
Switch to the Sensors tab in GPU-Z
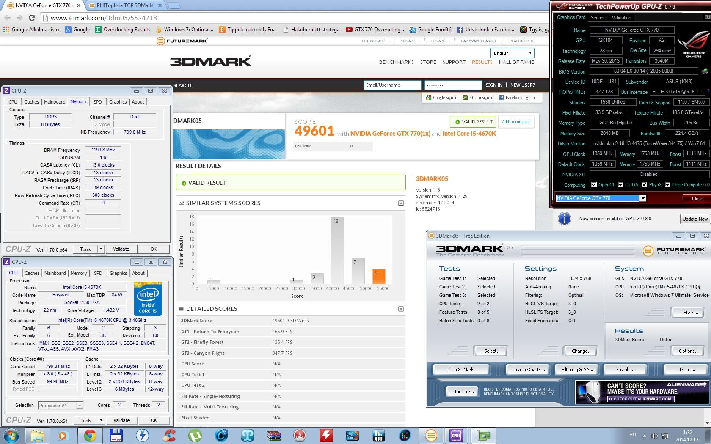(598, 18)
